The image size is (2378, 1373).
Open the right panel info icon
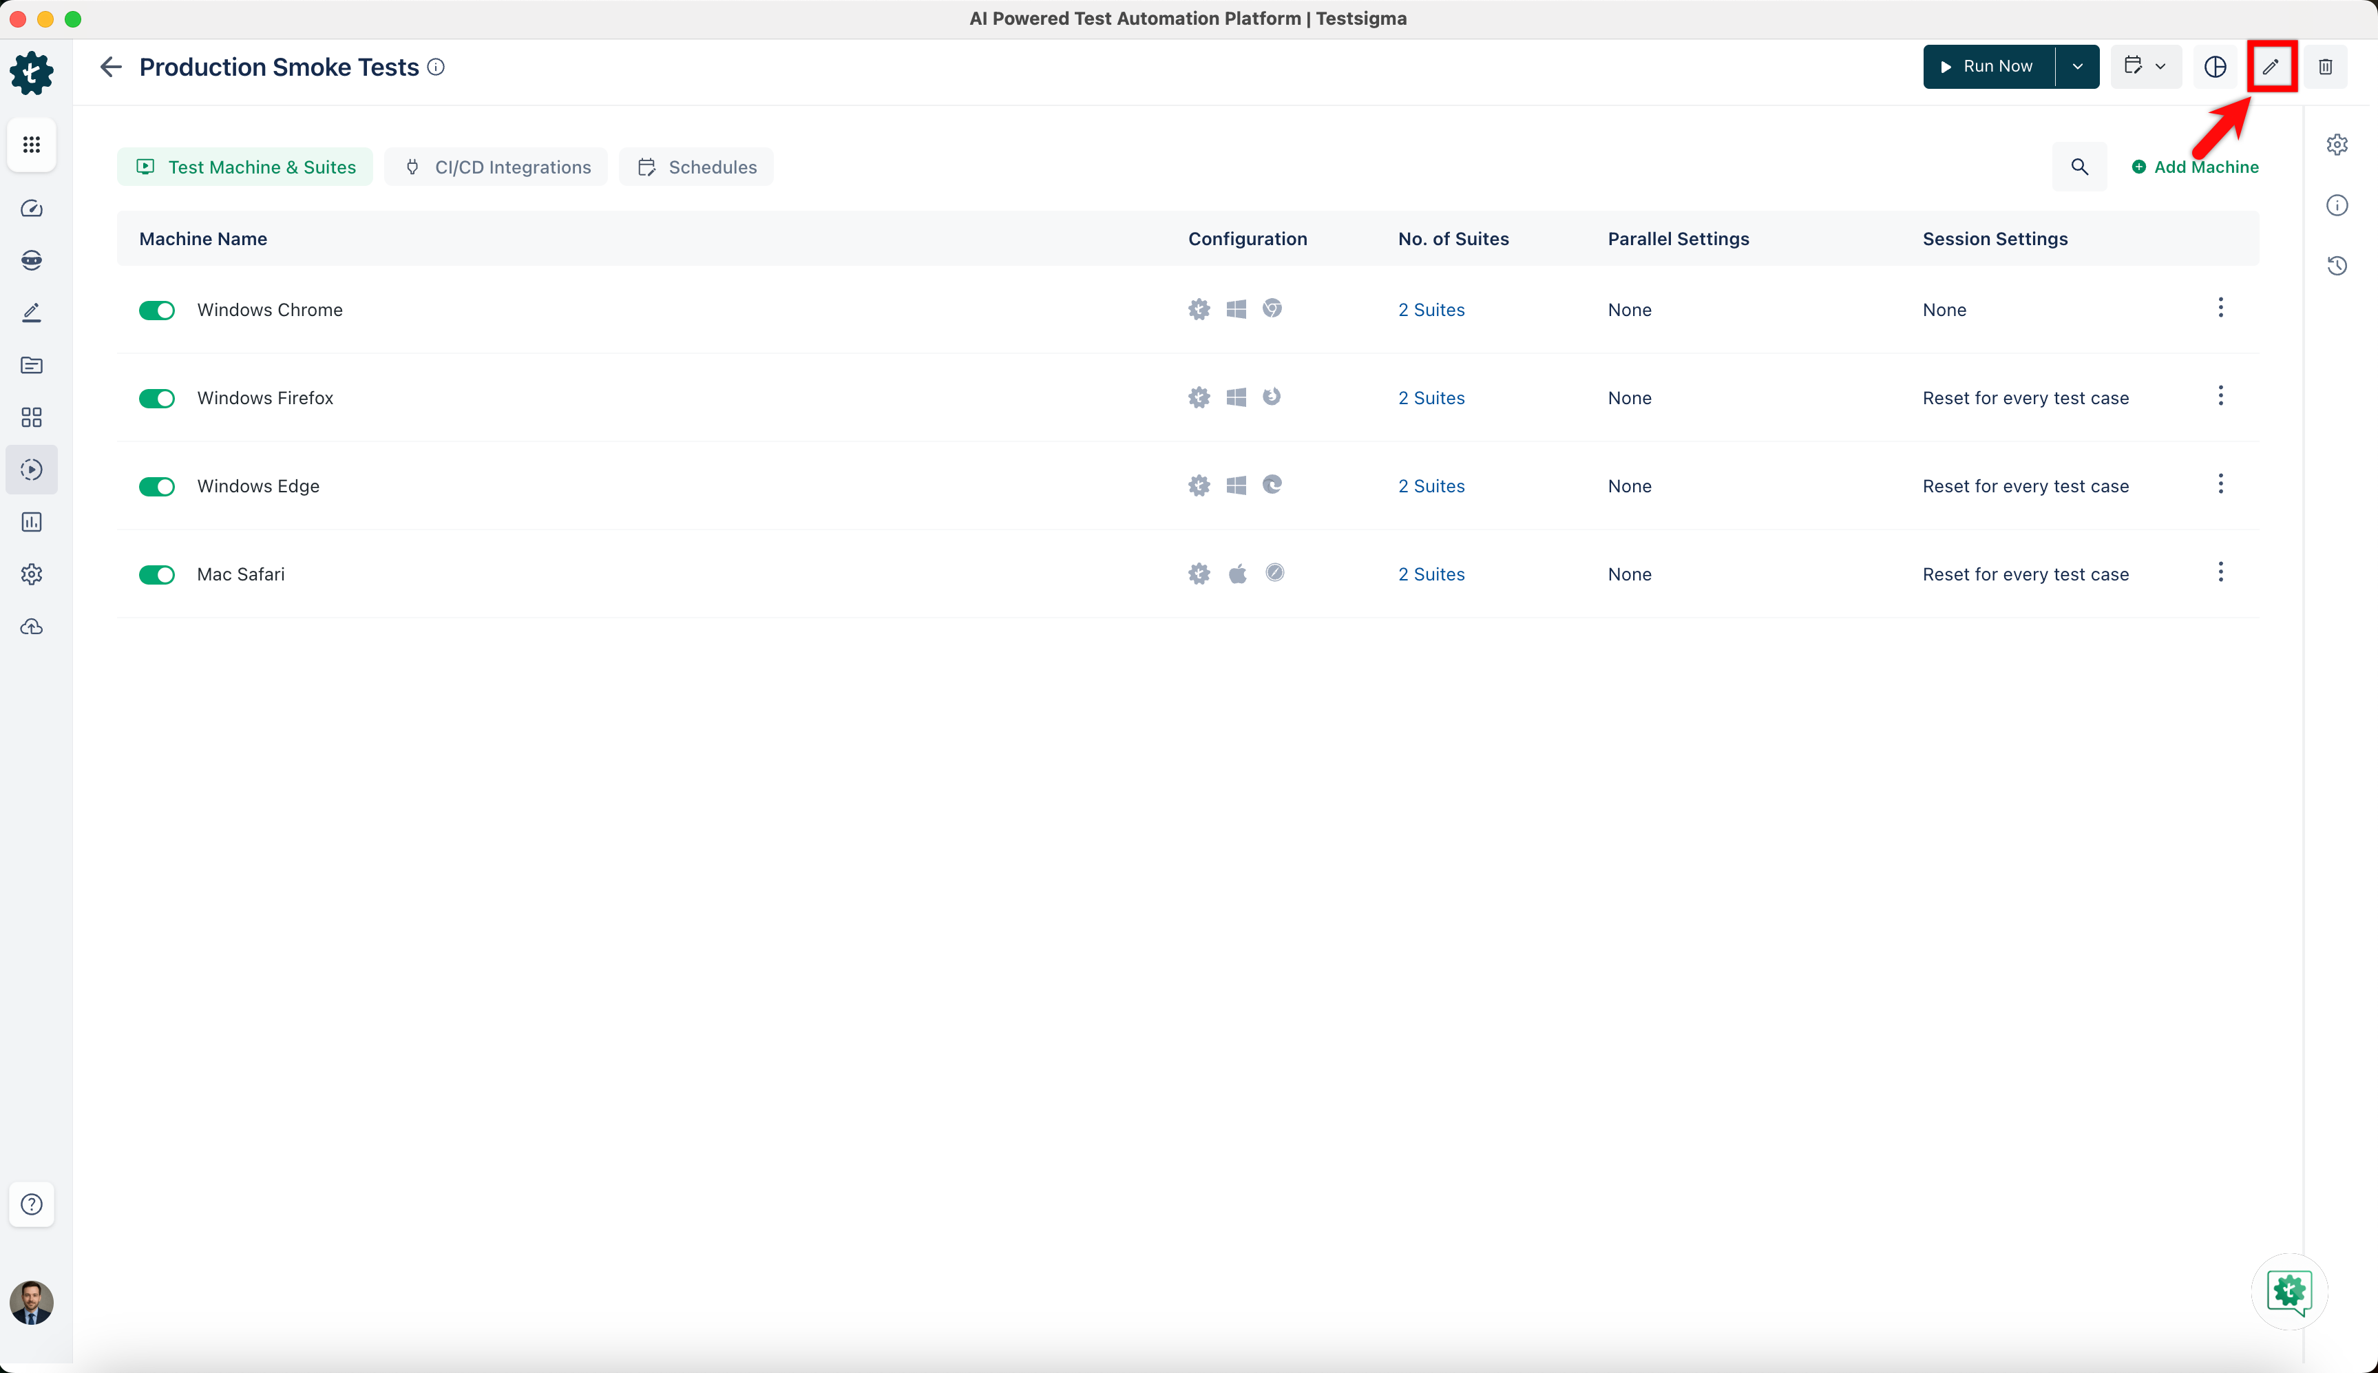click(x=2337, y=206)
